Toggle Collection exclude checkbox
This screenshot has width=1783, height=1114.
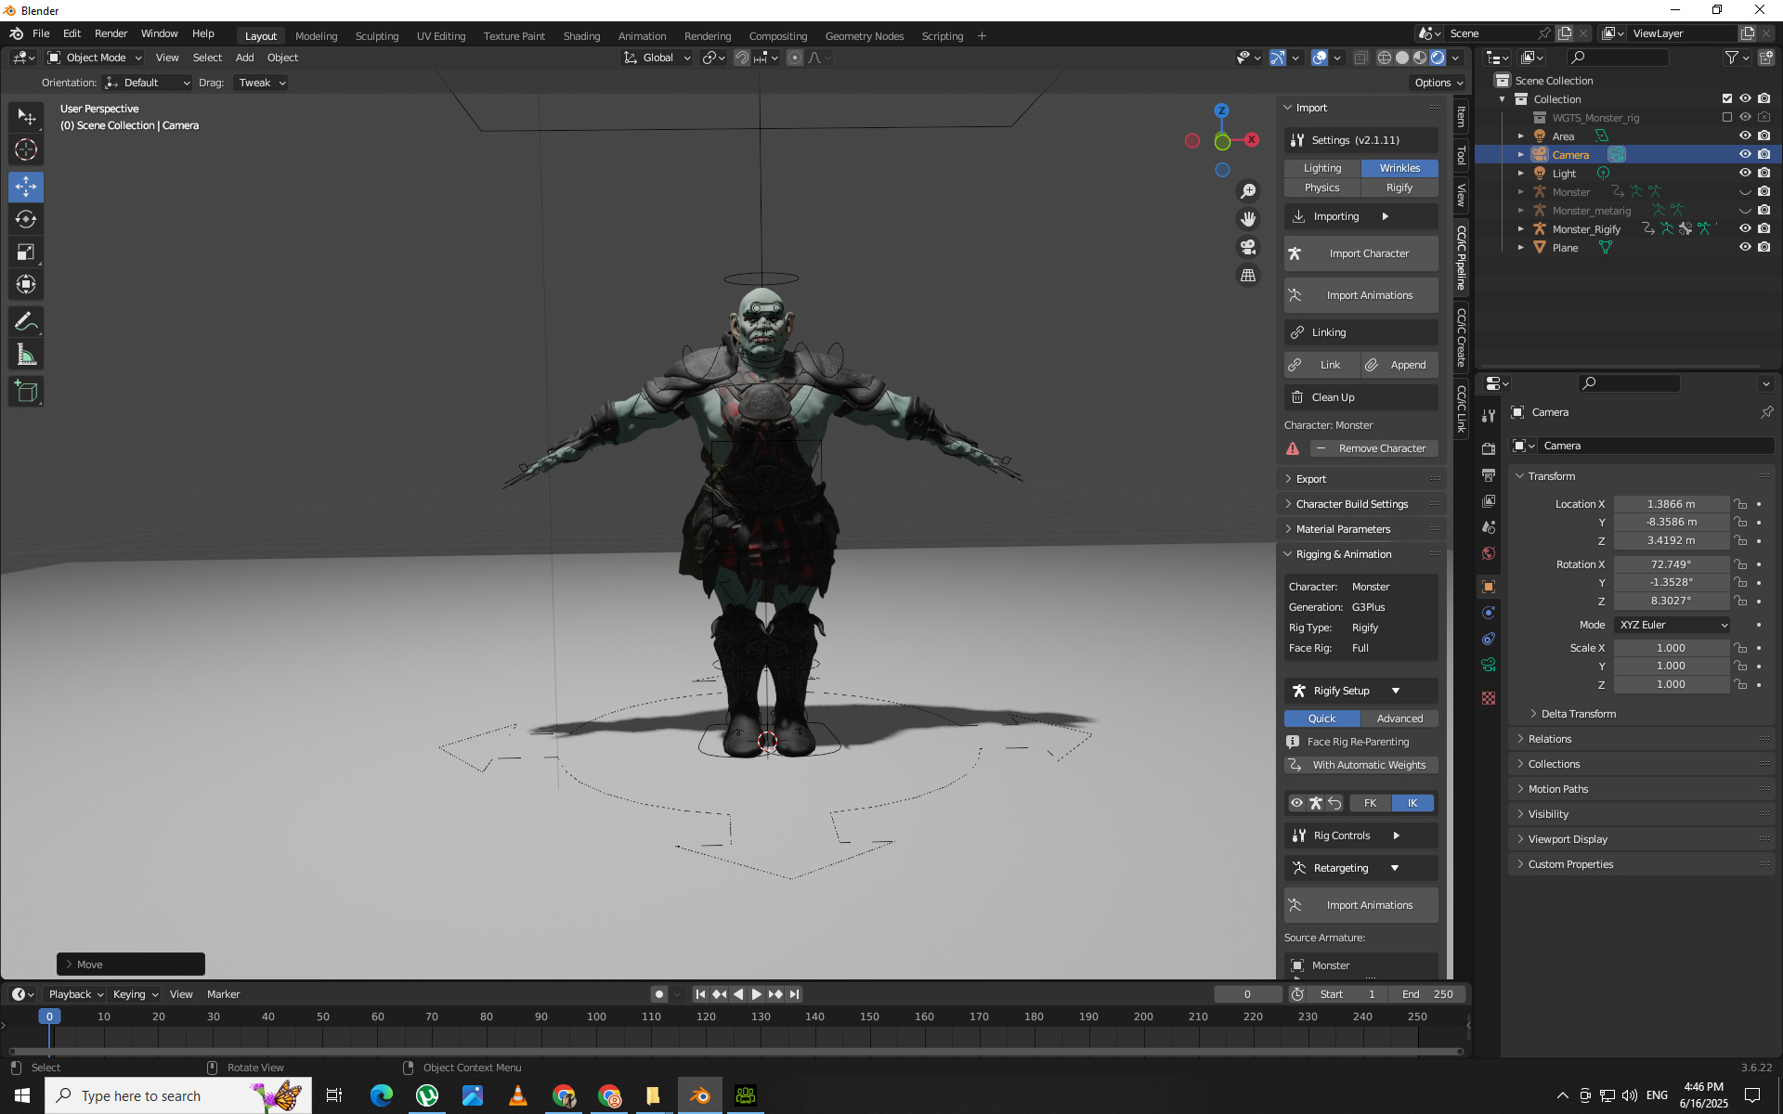pyautogui.click(x=1727, y=98)
